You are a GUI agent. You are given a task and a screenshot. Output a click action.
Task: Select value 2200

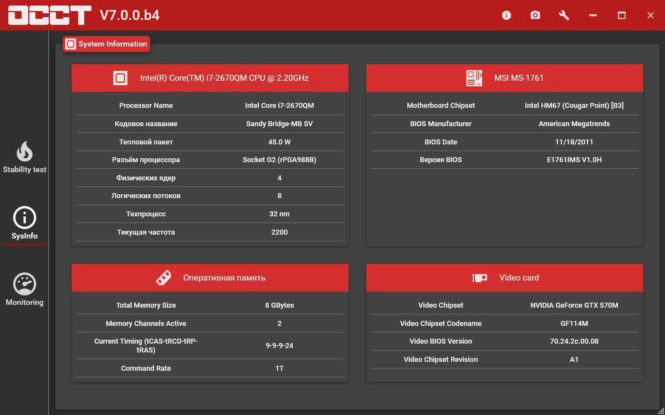[279, 232]
